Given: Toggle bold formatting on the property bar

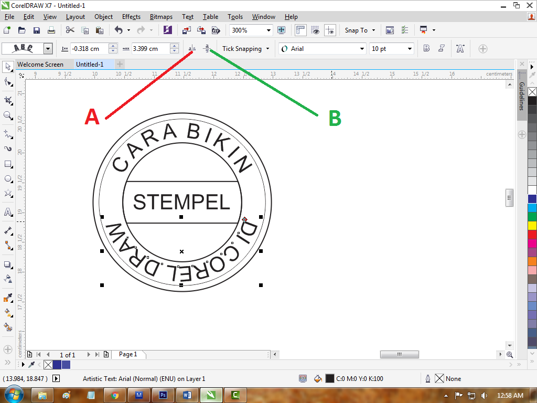Looking at the screenshot, I should [x=426, y=48].
